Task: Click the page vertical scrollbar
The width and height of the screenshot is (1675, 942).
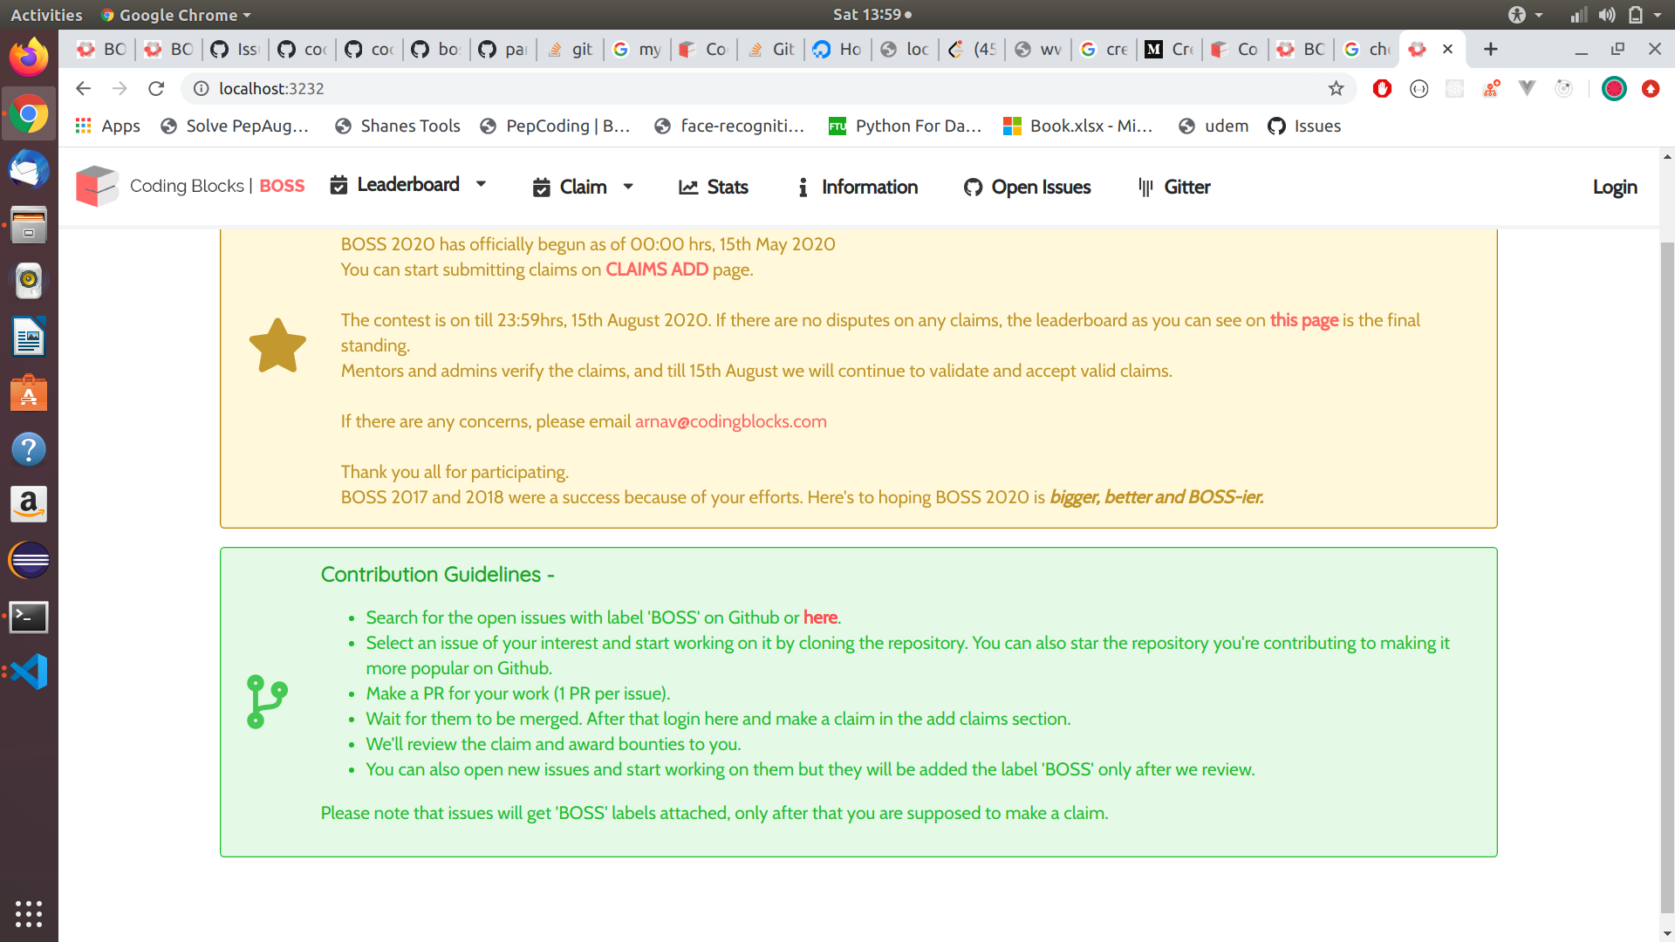Action: click(x=1667, y=576)
